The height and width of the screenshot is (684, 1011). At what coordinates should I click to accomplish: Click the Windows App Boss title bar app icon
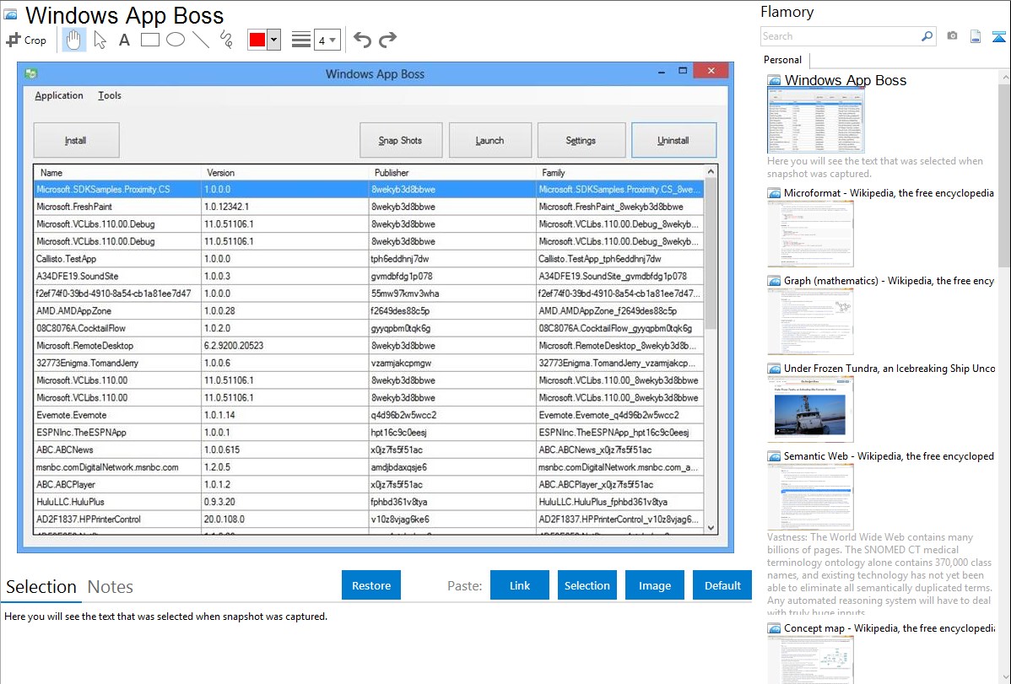(x=30, y=73)
